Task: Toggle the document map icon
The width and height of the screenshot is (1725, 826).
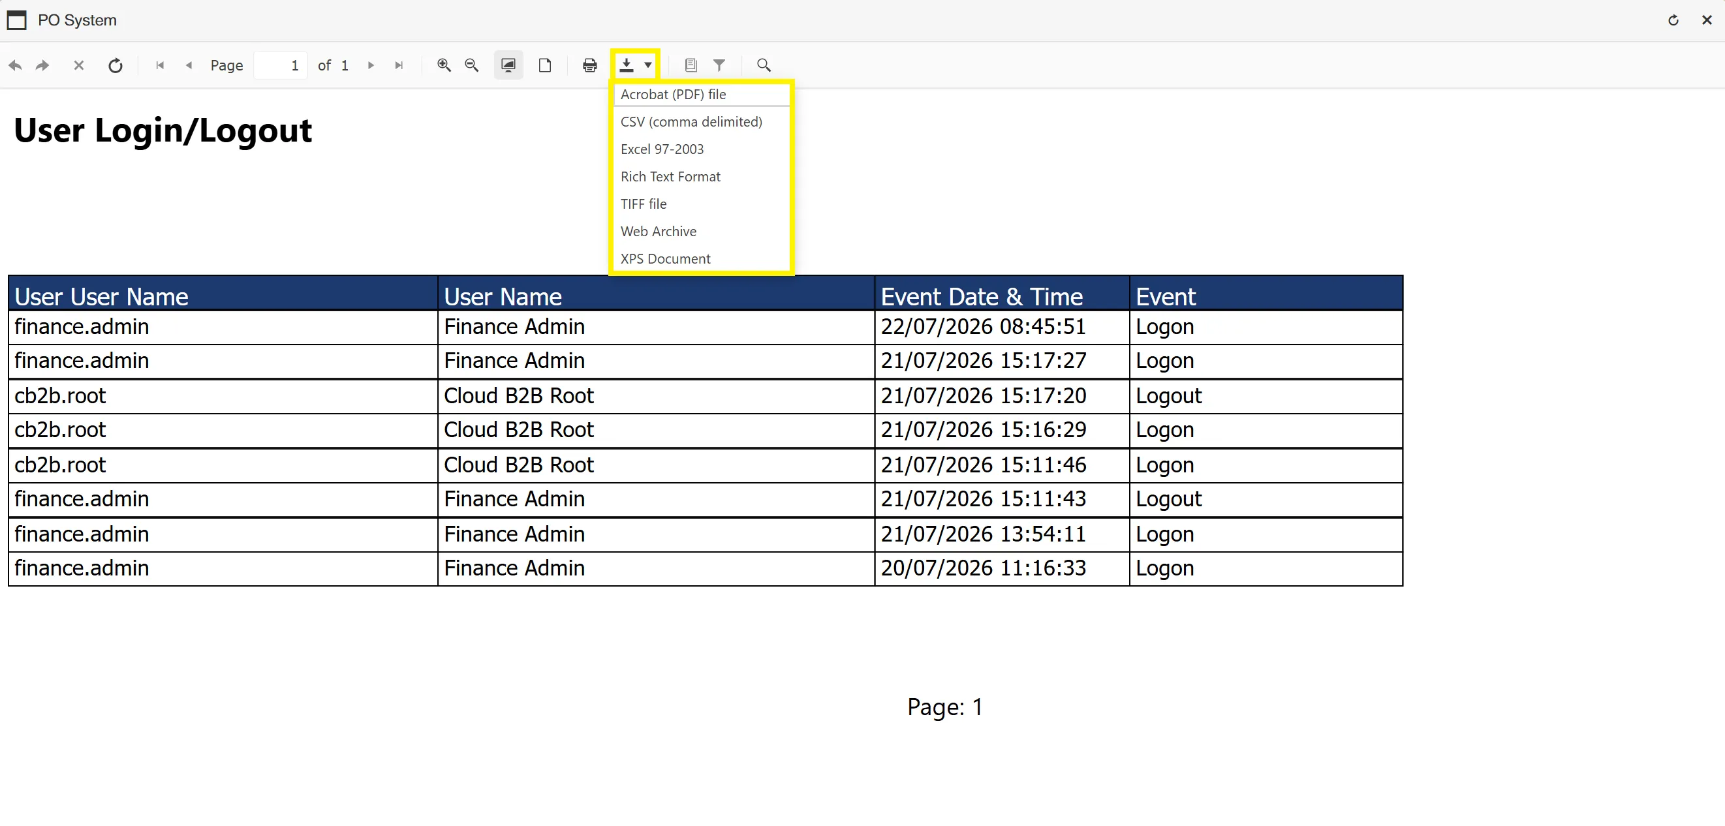Action: point(691,65)
